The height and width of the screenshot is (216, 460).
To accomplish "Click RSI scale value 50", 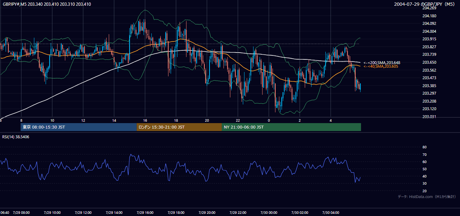I will click(x=424, y=169).
